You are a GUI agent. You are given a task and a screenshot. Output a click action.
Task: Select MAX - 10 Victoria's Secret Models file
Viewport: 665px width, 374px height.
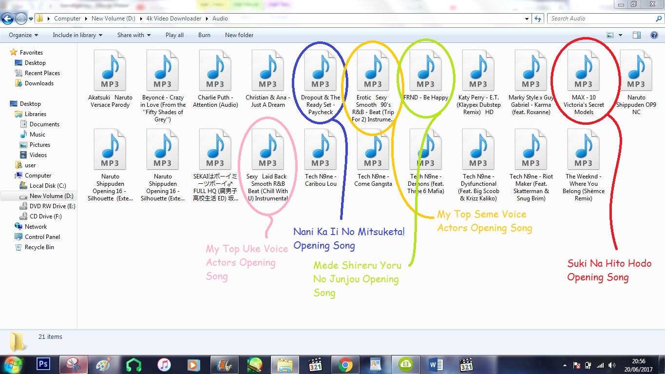[x=584, y=82]
